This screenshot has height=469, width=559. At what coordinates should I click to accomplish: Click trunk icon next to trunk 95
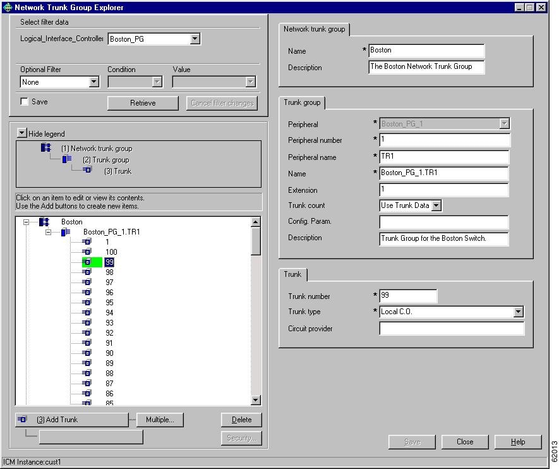87,302
